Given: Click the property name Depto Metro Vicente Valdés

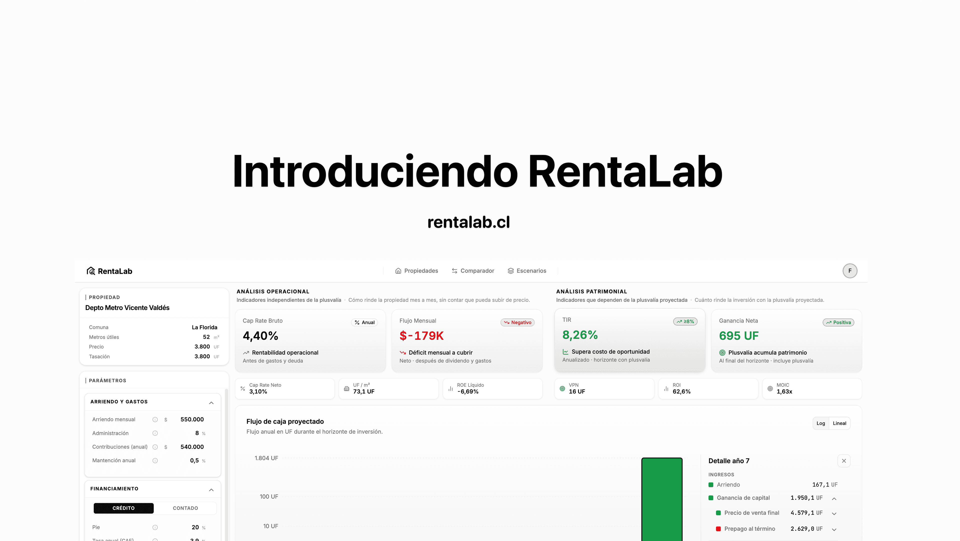Looking at the screenshot, I should pos(127,308).
